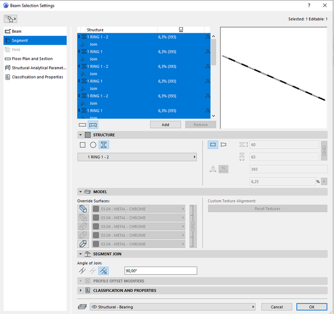Open first METAL - CHROME surface dropdown
334x314 pixels.
tap(138, 209)
